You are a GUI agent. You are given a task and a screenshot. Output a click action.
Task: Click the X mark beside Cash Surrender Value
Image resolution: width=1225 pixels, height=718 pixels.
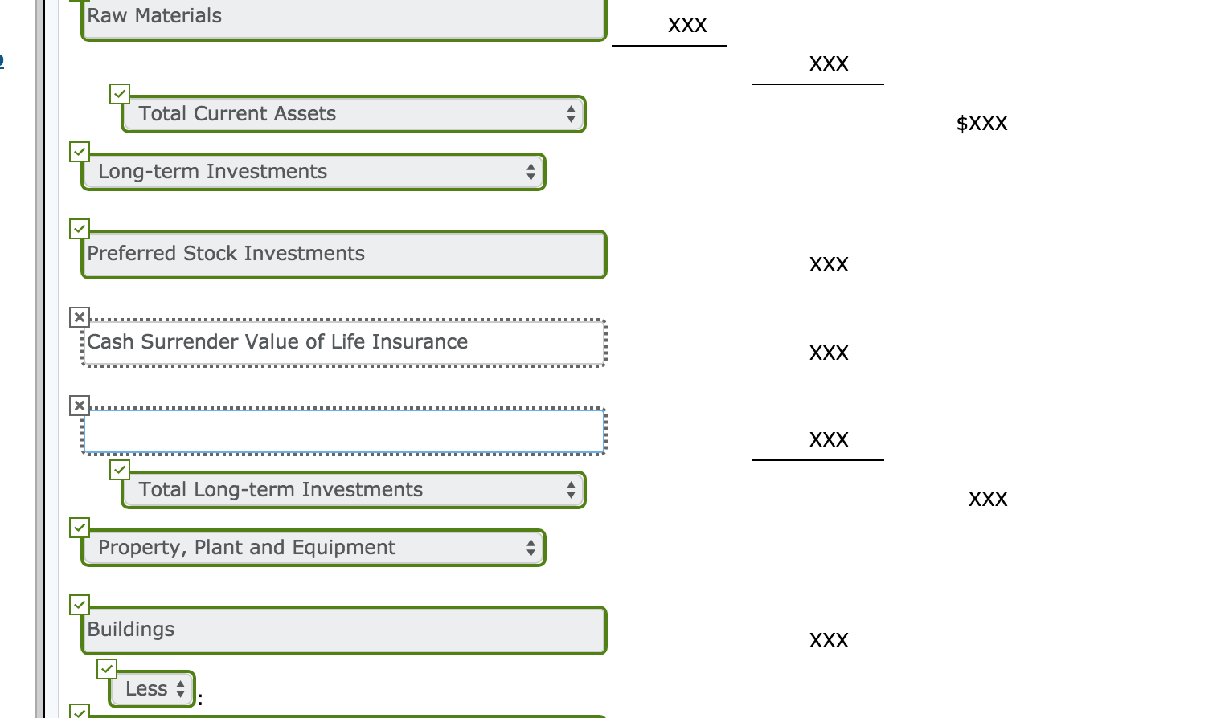click(79, 316)
